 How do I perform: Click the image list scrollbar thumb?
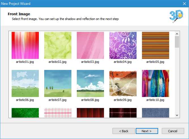pos(177,42)
